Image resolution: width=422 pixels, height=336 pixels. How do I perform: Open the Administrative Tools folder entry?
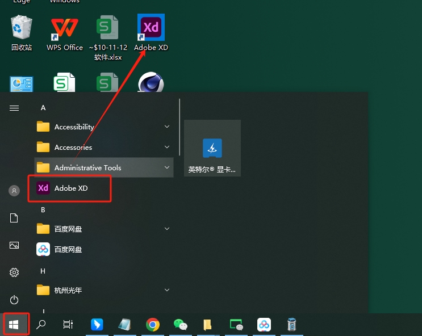pyautogui.click(x=104, y=167)
